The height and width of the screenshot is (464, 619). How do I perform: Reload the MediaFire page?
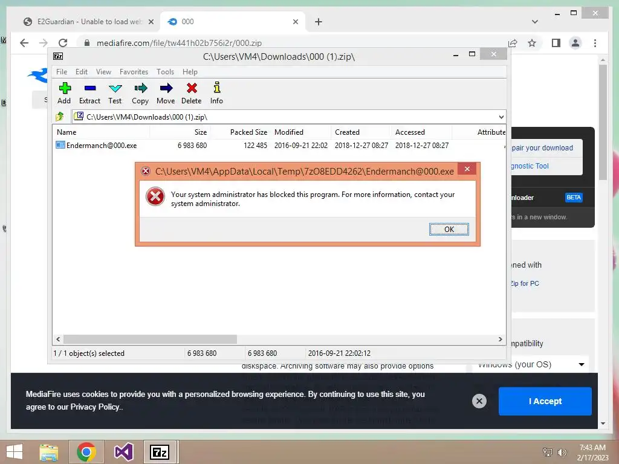click(63, 43)
